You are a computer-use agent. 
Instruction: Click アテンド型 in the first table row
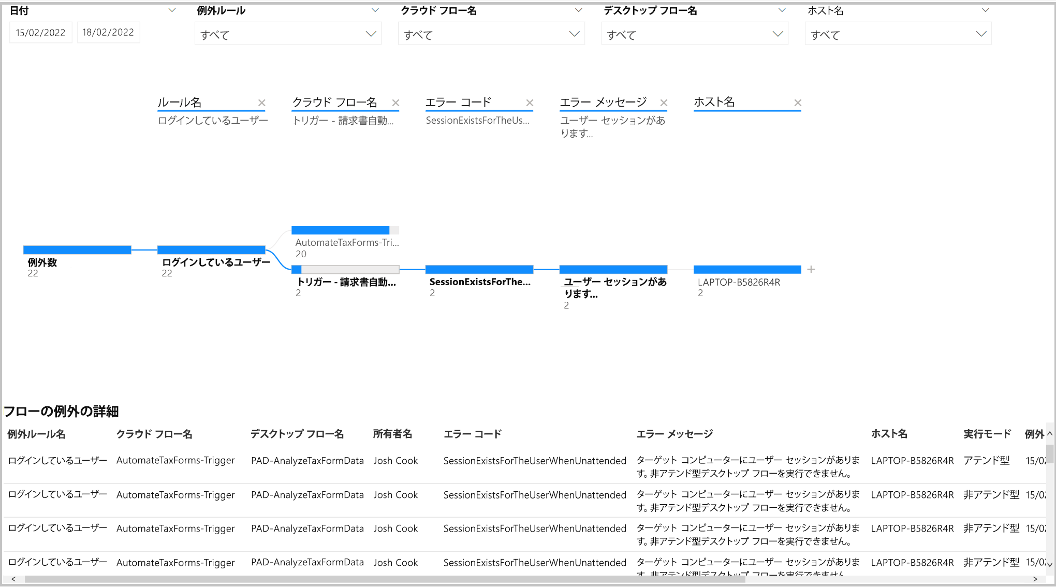(x=987, y=461)
